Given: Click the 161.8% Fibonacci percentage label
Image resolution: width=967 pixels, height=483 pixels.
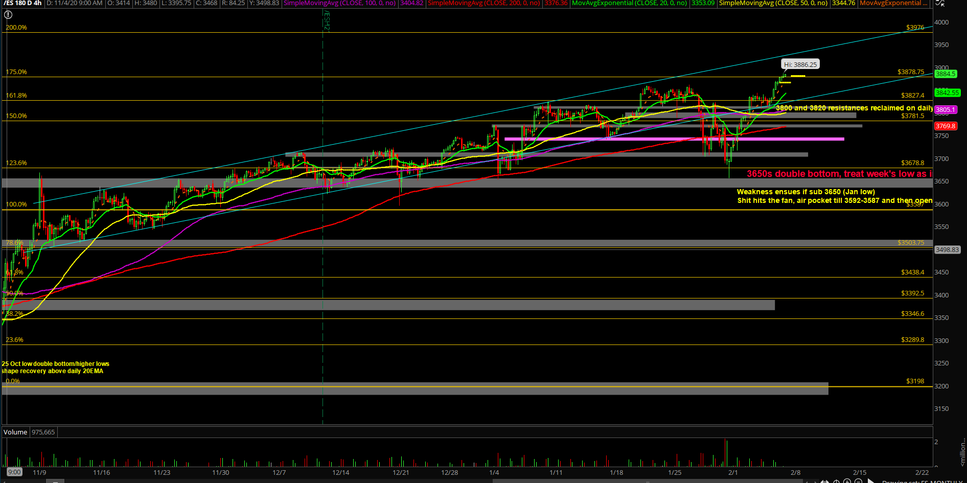Looking at the screenshot, I should (16, 96).
